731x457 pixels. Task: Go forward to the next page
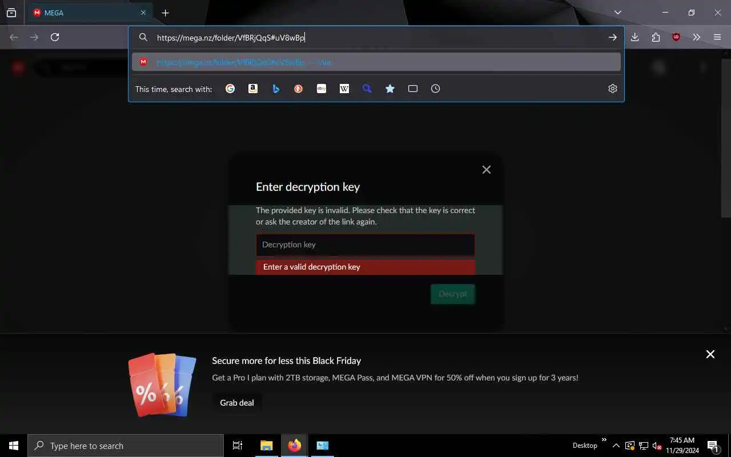(x=34, y=37)
